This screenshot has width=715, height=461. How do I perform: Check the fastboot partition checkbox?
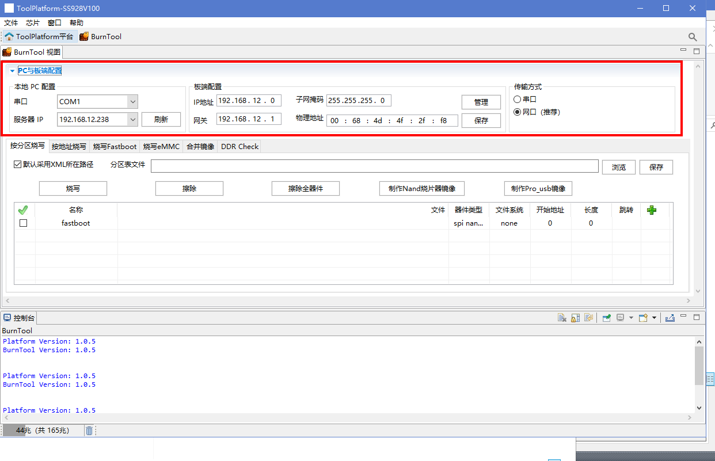coord(24,223)
